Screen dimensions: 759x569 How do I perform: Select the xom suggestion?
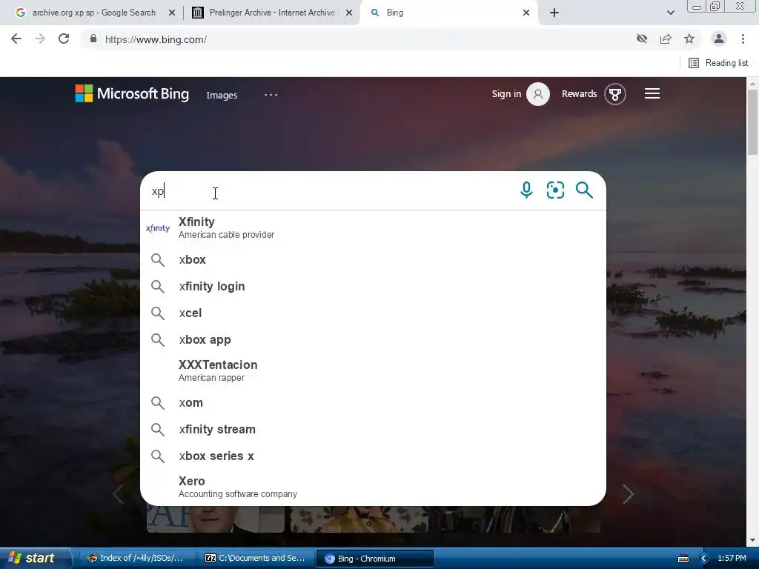pos(373,402)
